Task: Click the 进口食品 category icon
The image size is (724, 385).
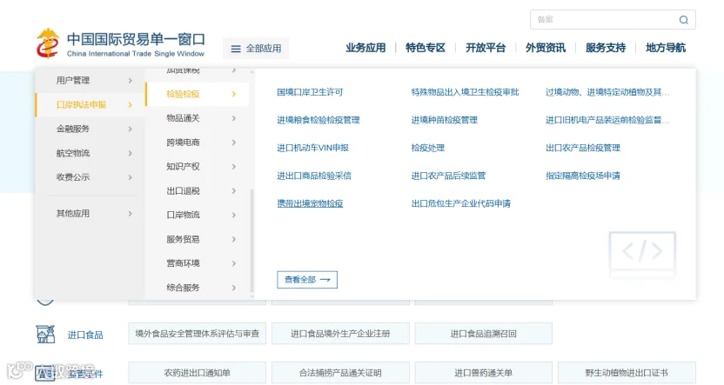Action: 45,334
